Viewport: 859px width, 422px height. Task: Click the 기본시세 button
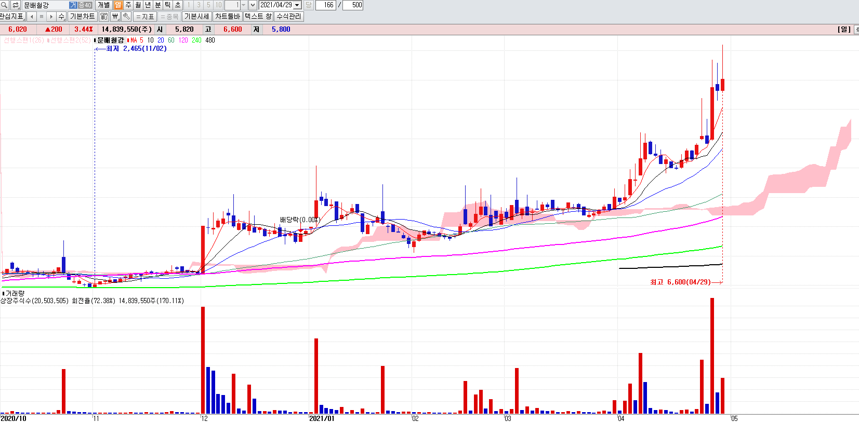click(x=197, y=17)
